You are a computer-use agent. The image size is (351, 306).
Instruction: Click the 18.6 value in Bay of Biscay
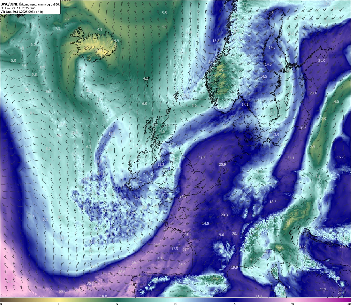160,258
